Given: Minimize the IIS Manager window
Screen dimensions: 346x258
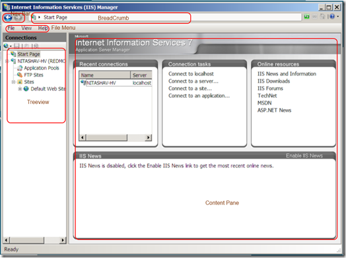Looking at the screenshot, I should 322,7.
